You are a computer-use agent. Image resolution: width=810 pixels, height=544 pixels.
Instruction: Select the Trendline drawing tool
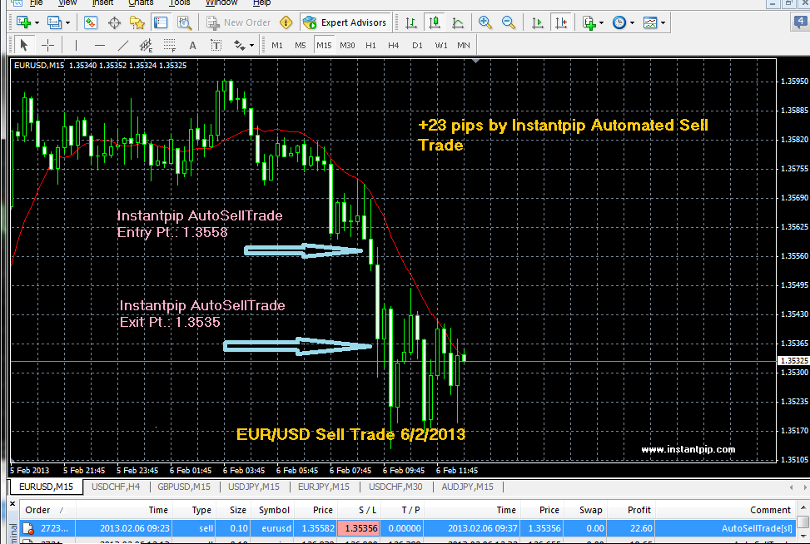123,46
